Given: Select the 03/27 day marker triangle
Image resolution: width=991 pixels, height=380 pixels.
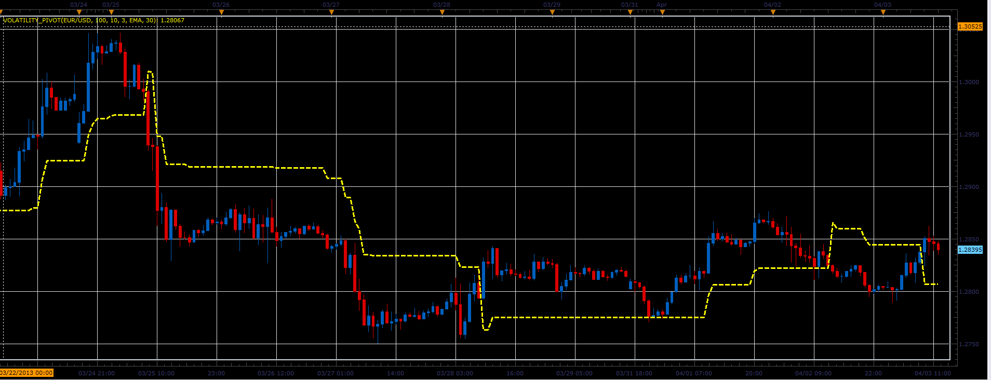Looking at the screenshot, I should [331, 12].
